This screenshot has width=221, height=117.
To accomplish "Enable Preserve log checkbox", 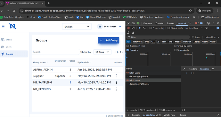I will (x=151, y=28).
